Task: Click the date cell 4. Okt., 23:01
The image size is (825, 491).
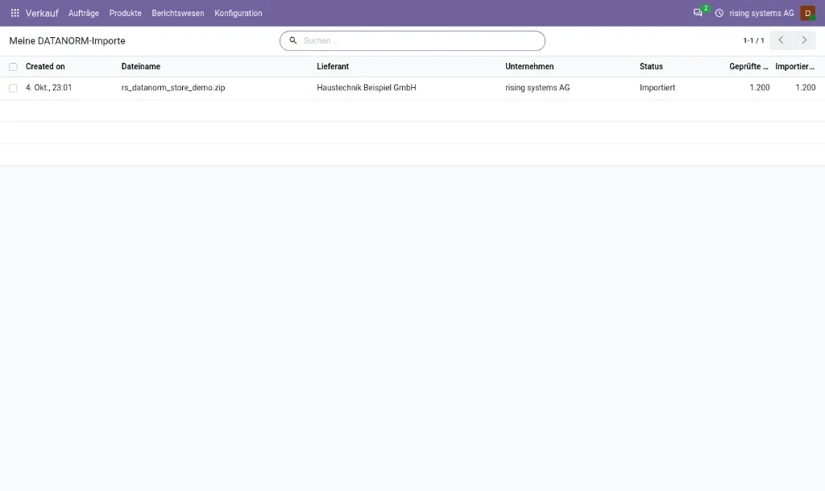Action: 48,87
